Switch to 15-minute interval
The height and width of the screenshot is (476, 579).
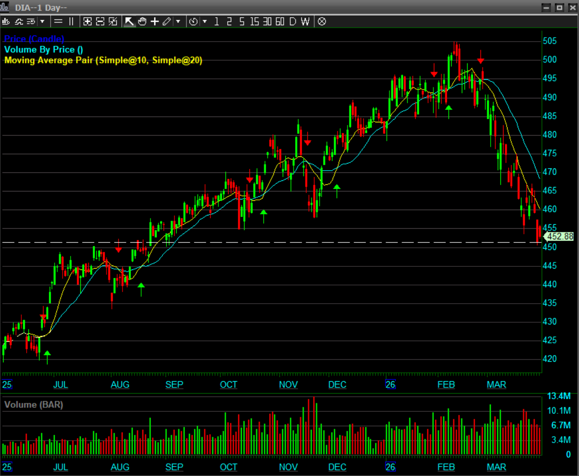tap(254, 21)
